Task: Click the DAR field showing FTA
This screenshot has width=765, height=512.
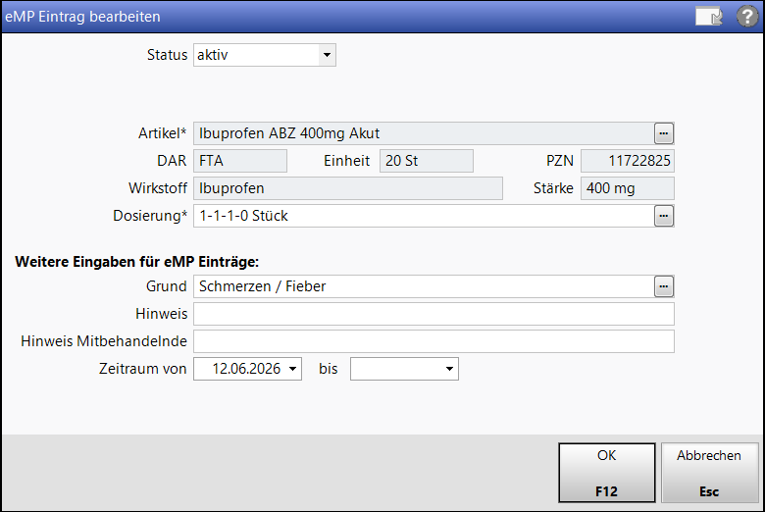Action: (x=240, y=161)
